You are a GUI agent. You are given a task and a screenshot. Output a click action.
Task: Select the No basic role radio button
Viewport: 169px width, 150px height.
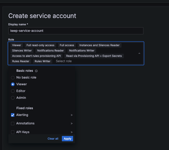click(13, 78)
